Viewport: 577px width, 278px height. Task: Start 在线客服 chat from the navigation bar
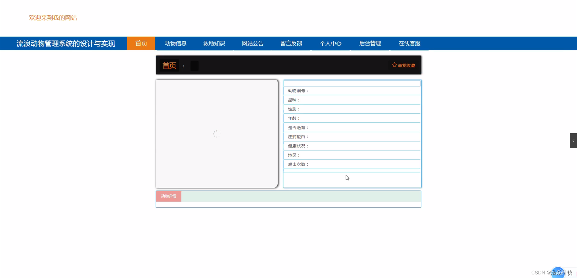click(x=410, y=43)
